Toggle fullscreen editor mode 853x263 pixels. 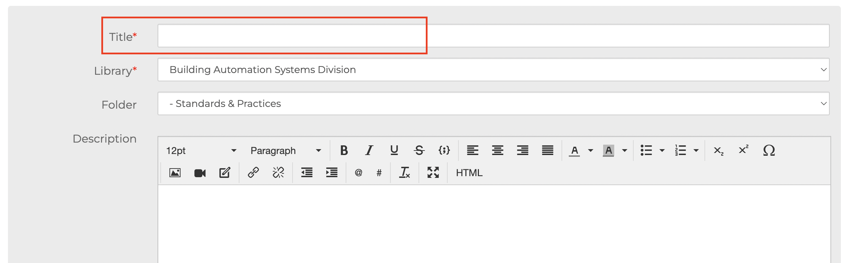[x=433, y=173]
